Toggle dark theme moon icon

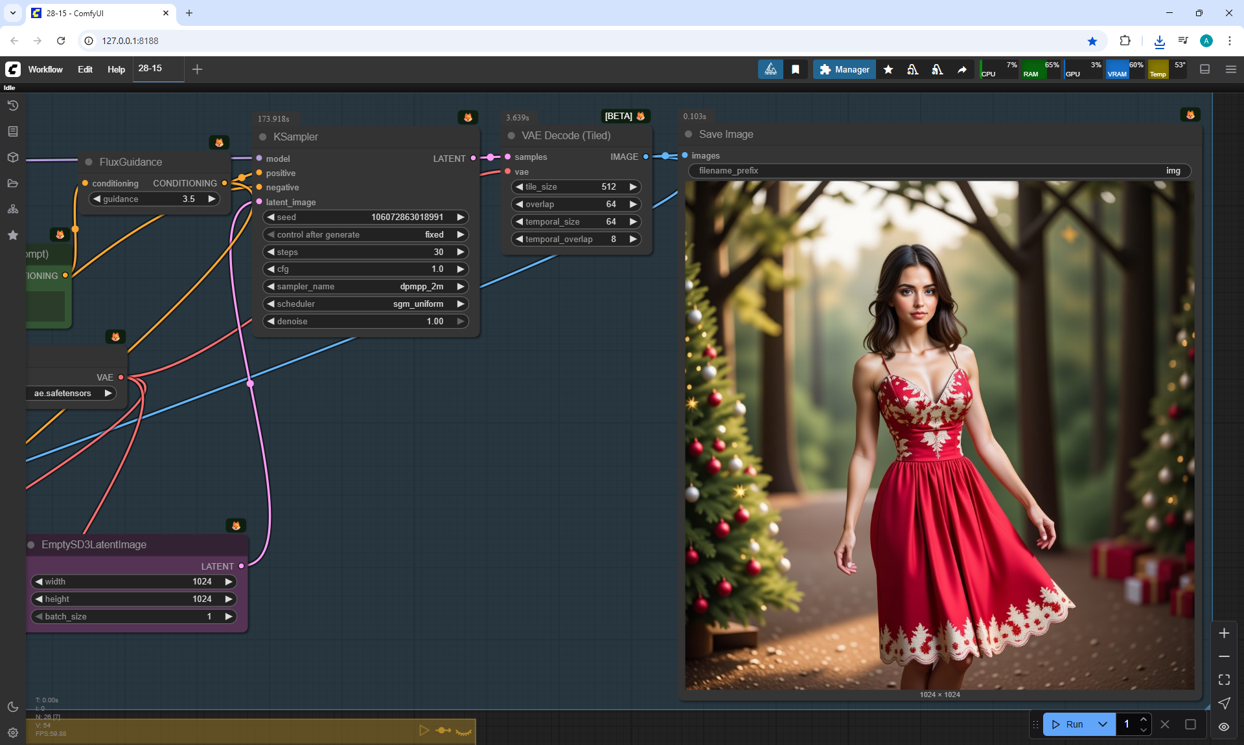(12, 707)
